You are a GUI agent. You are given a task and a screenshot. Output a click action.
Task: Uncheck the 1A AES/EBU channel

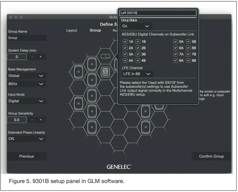pos(126,41)
